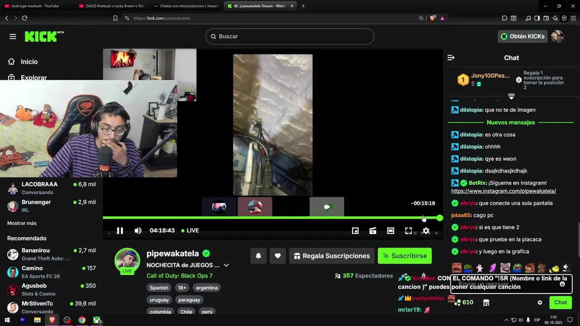Expand the gift leaderboard arrow
Screen dimensions: 580x326
pyautogui.click(x=511, y=96)
